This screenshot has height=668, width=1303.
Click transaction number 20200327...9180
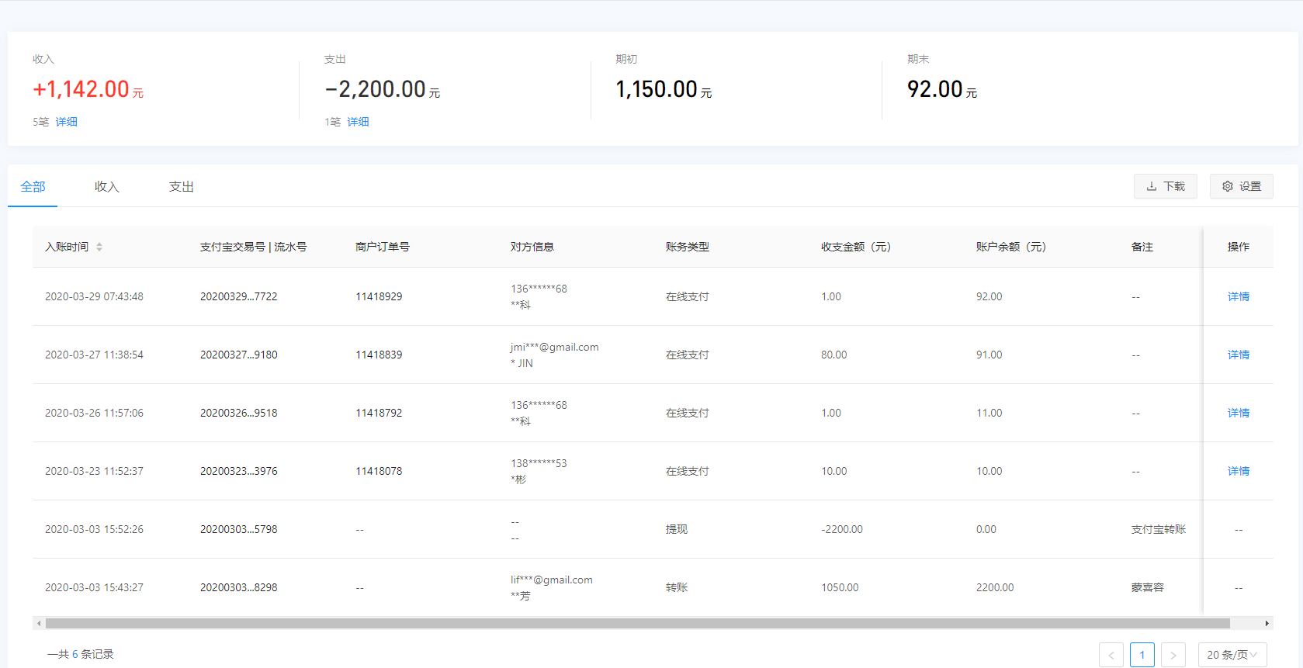tap(239, 355)
